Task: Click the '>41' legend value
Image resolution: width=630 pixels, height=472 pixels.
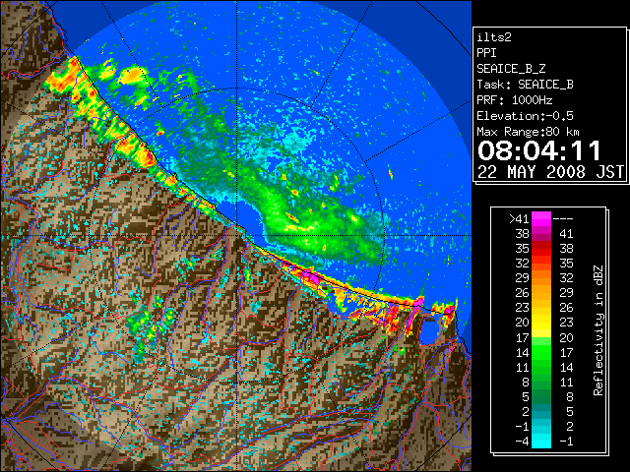Action: [x=519, y=219]
